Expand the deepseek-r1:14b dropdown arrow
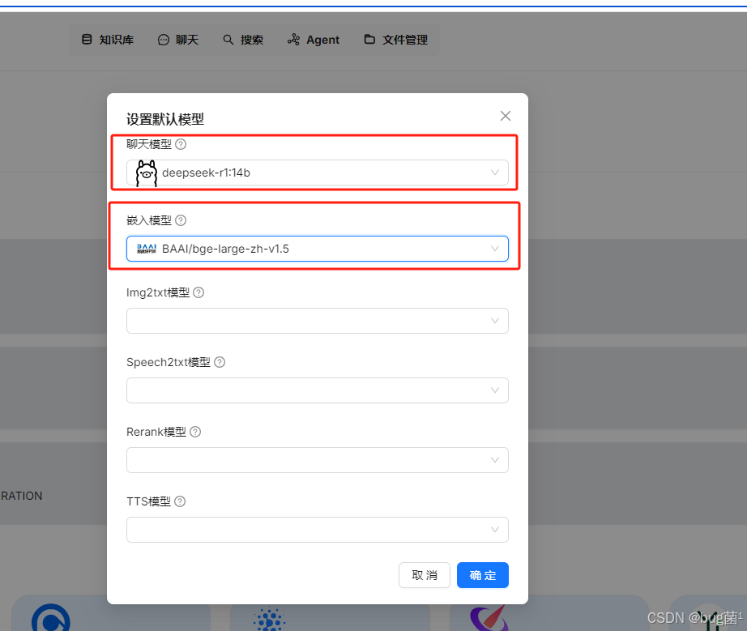This screenshot has height=631, width=747. click(x=495, y=173)
